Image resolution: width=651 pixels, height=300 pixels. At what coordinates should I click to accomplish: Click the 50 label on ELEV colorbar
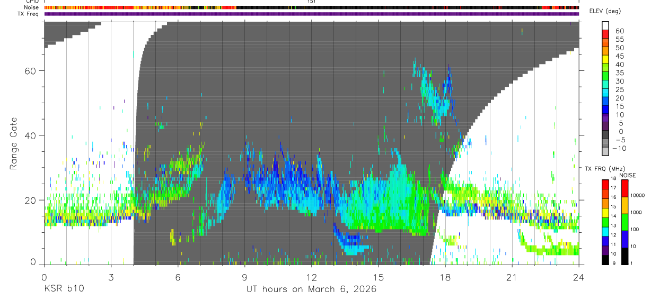pyautogui.click(x=620, y=48)
